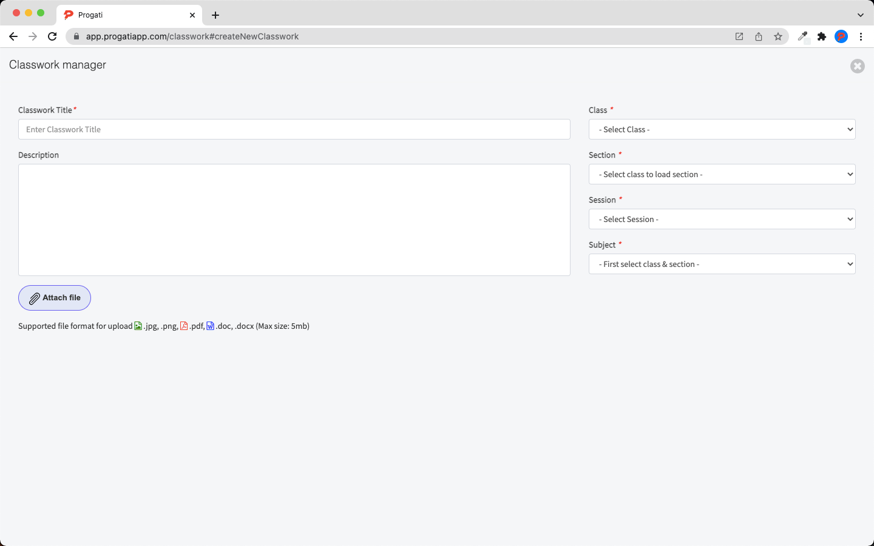Click the Classwork Title label
The height and width of the screenshot is (546, 874).
(x=46, y=110)
